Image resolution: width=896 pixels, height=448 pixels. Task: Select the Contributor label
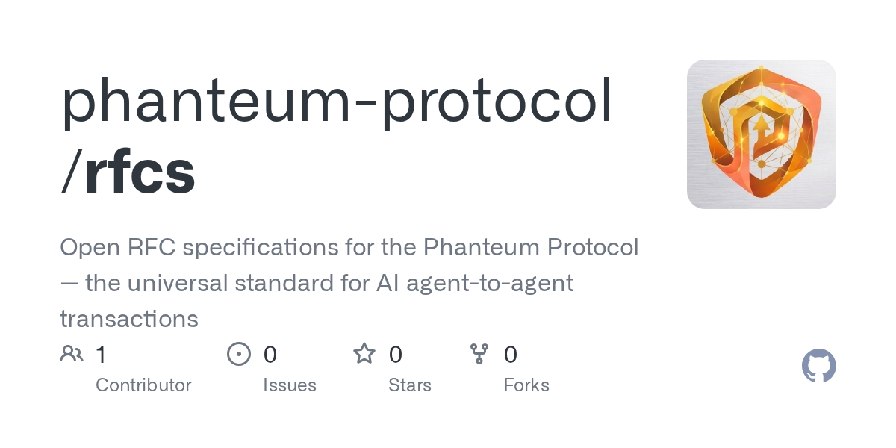click(143, 385)
